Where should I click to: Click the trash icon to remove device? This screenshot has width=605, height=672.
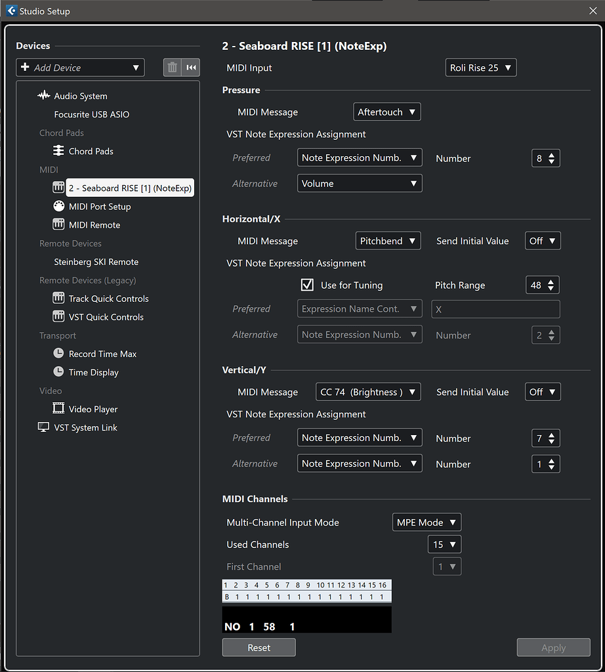click(171, 67)
